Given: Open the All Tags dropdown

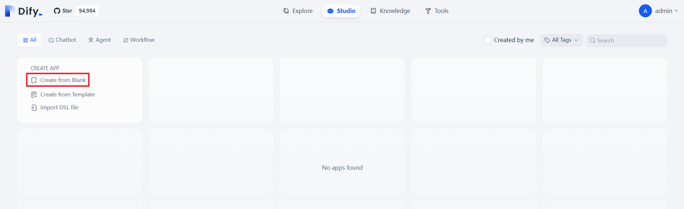Looking at the screenshot, I should (561, 40).
